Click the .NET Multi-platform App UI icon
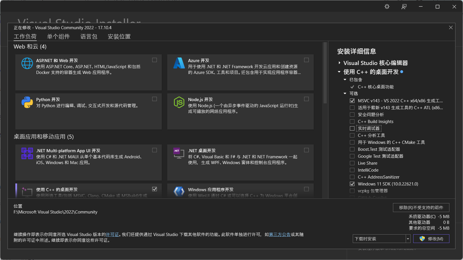The image size is (463, 260). click(x=27, y=154)
